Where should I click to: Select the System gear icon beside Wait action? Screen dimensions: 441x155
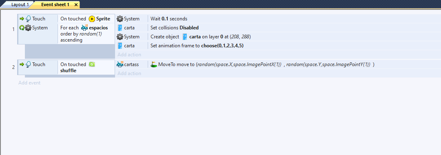pos(120,19)
